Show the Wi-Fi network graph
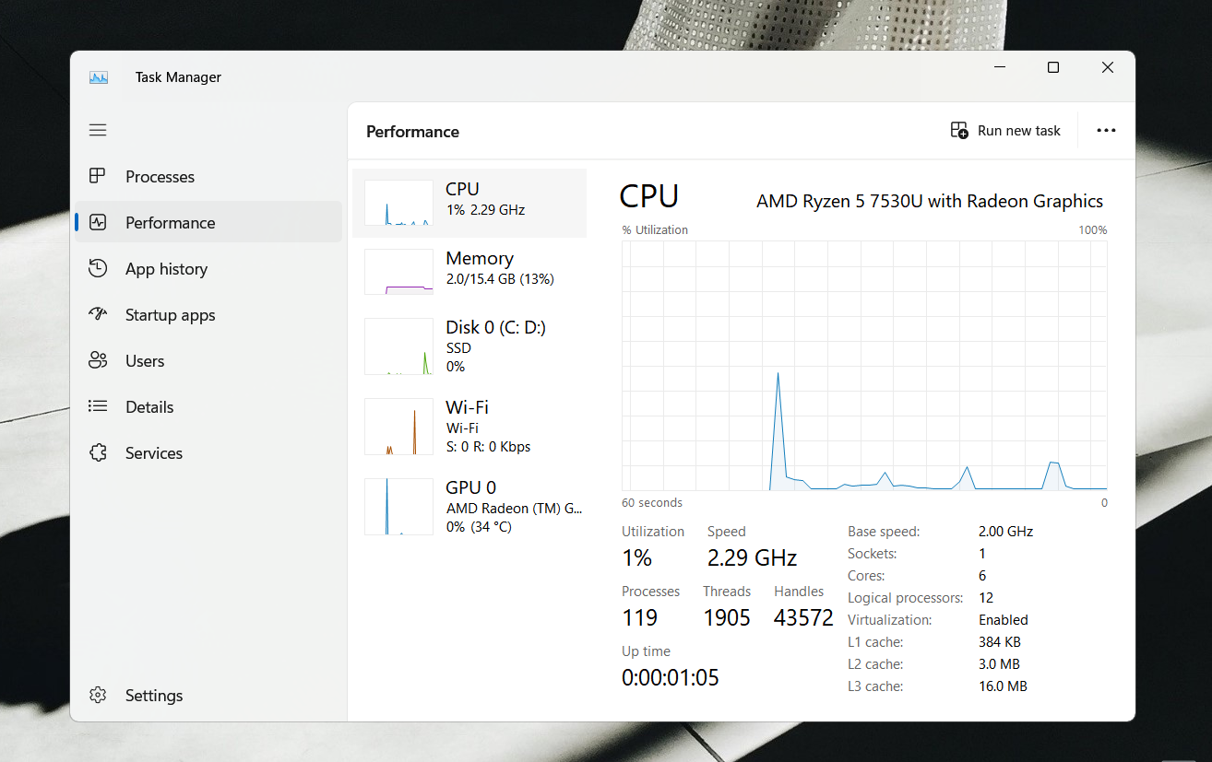 [x=469, y=426]
